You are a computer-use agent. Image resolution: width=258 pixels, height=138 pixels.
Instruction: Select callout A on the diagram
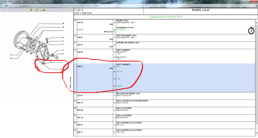coord(63,38)
